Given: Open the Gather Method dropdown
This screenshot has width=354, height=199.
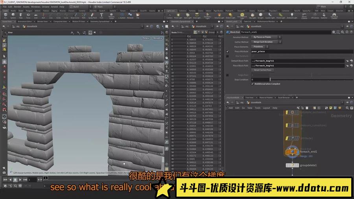Looking at the screenshot, I should pyautogui.click(x=266, y=42).
